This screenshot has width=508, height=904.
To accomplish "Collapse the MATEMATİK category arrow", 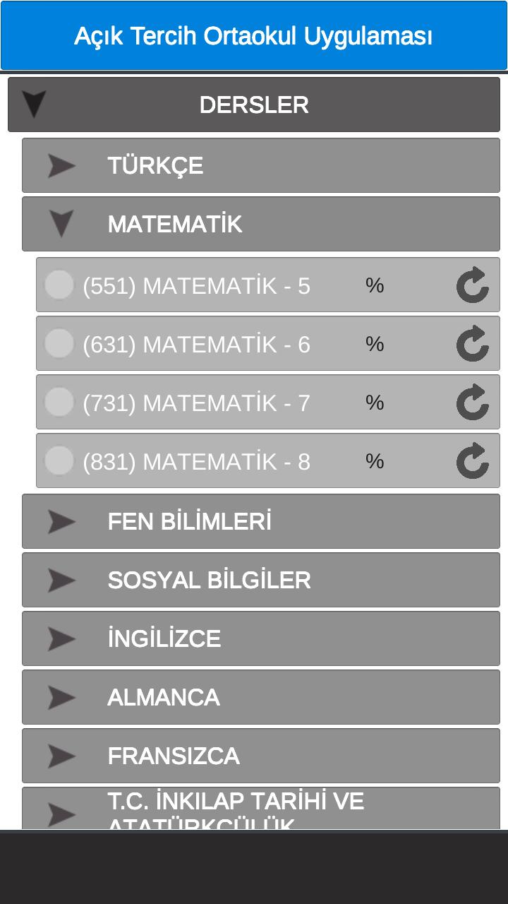I will (x=62, y=225).
